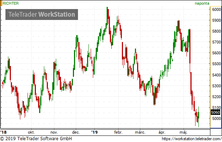Click the 5060 current price marker
The height and width of the screenshot is (142, 222).
tap(215, 112)
